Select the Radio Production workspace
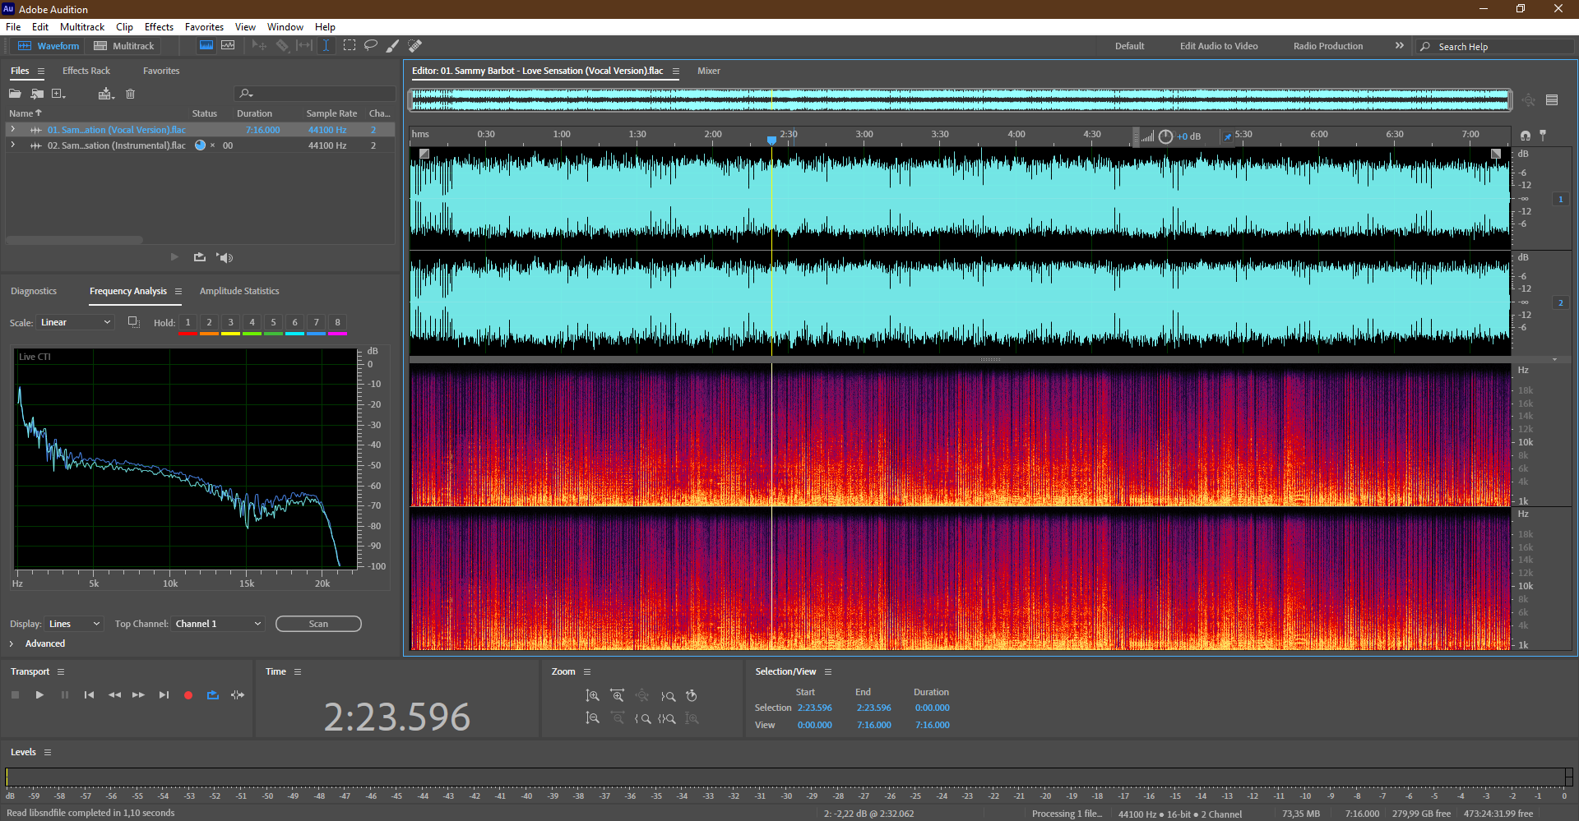 [x=1327, y=46]
